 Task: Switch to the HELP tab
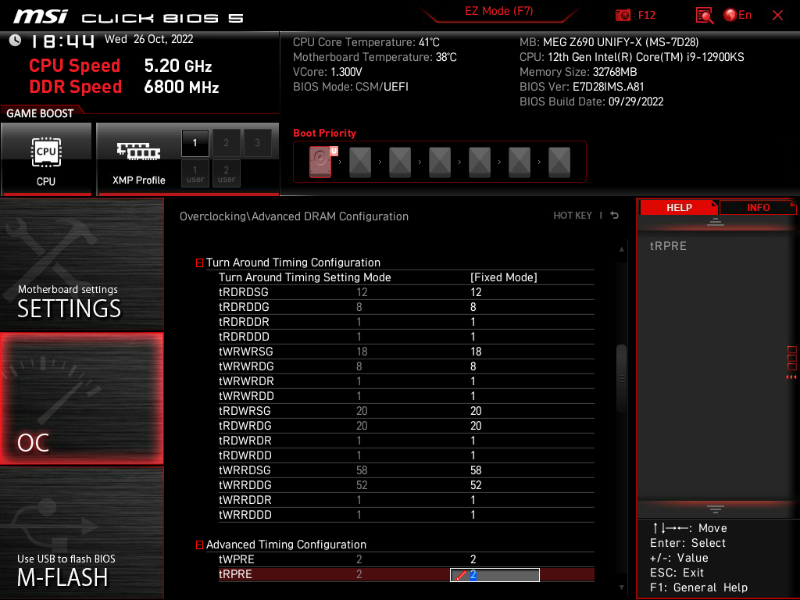pos(679,208)
